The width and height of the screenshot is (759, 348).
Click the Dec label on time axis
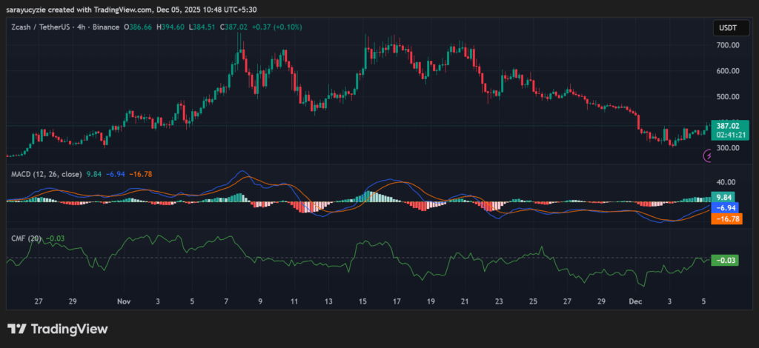pyautogui.click(x=637, y=302)
